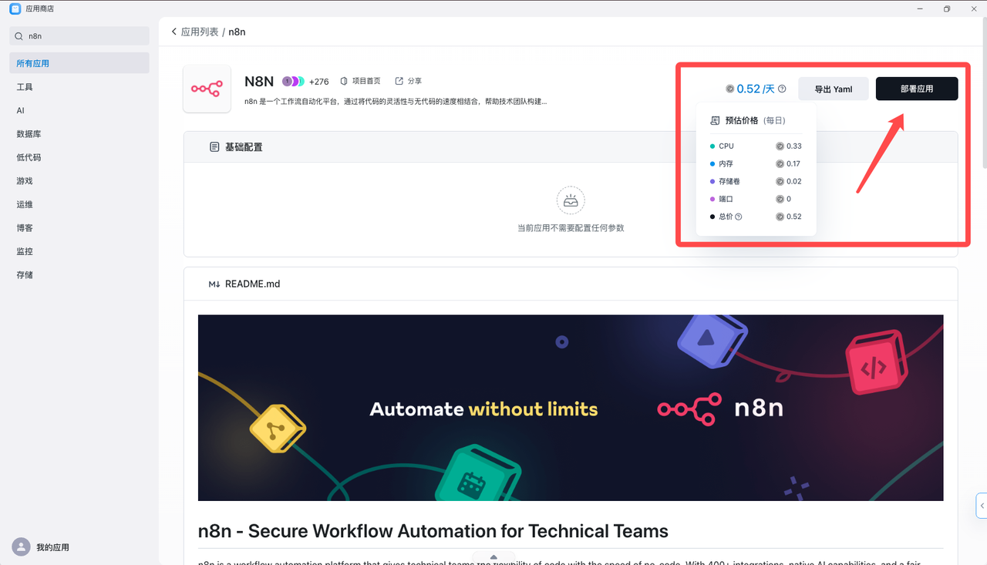Click the 基础配置 section title
The height and width of the screenshot is (565, 987).
coord(244,146)
